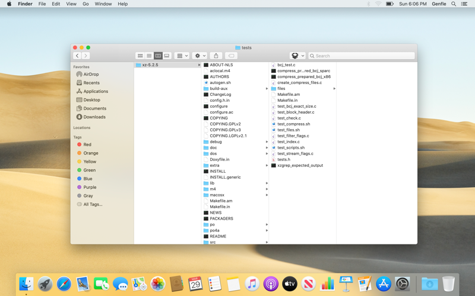Expand the build-aux folder

267,88
